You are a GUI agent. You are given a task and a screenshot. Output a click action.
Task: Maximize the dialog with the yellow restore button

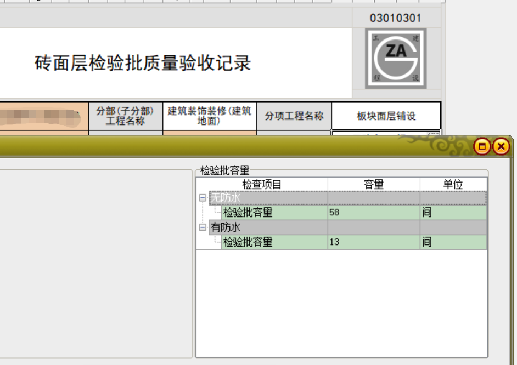coord(482,146)
